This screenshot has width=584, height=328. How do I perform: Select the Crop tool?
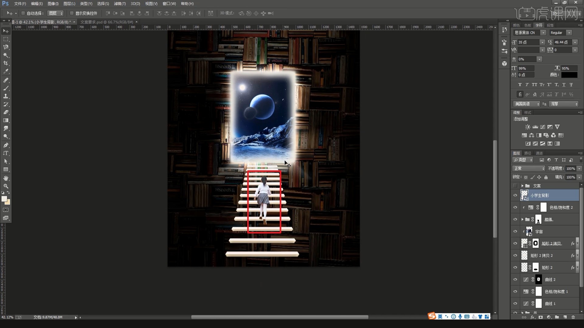click(x=6, y=63)
